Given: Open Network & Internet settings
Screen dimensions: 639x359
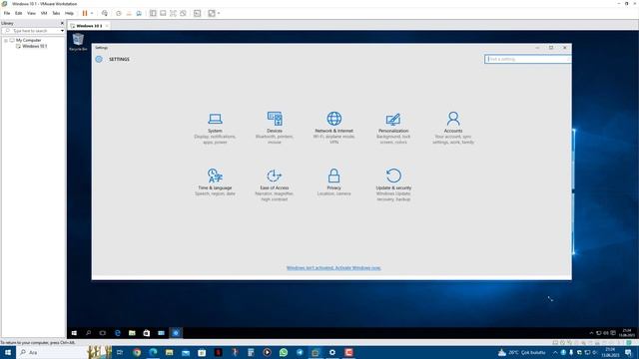Looking at the screenshot, I should point(333,129).
